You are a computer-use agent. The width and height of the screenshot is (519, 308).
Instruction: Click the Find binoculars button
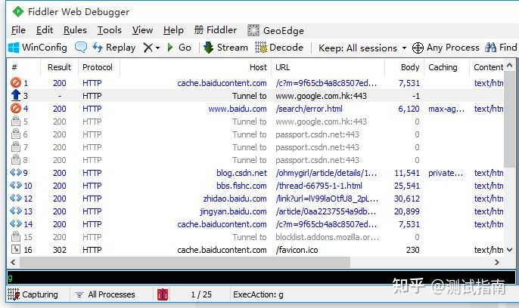point(501,48)
